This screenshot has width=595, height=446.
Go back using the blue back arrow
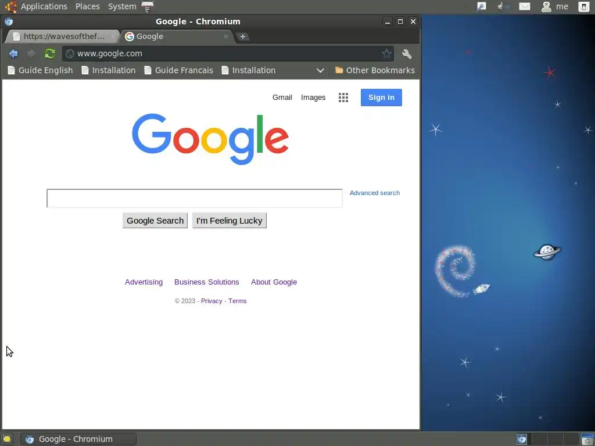click(x=13, y=53)
